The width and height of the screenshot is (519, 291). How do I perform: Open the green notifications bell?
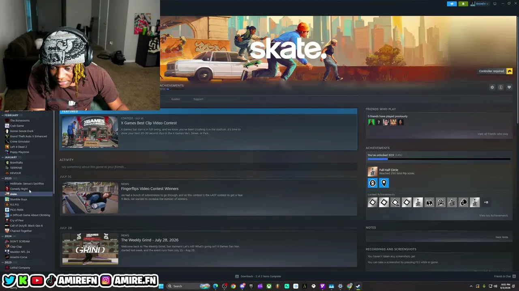click(463, 4)
